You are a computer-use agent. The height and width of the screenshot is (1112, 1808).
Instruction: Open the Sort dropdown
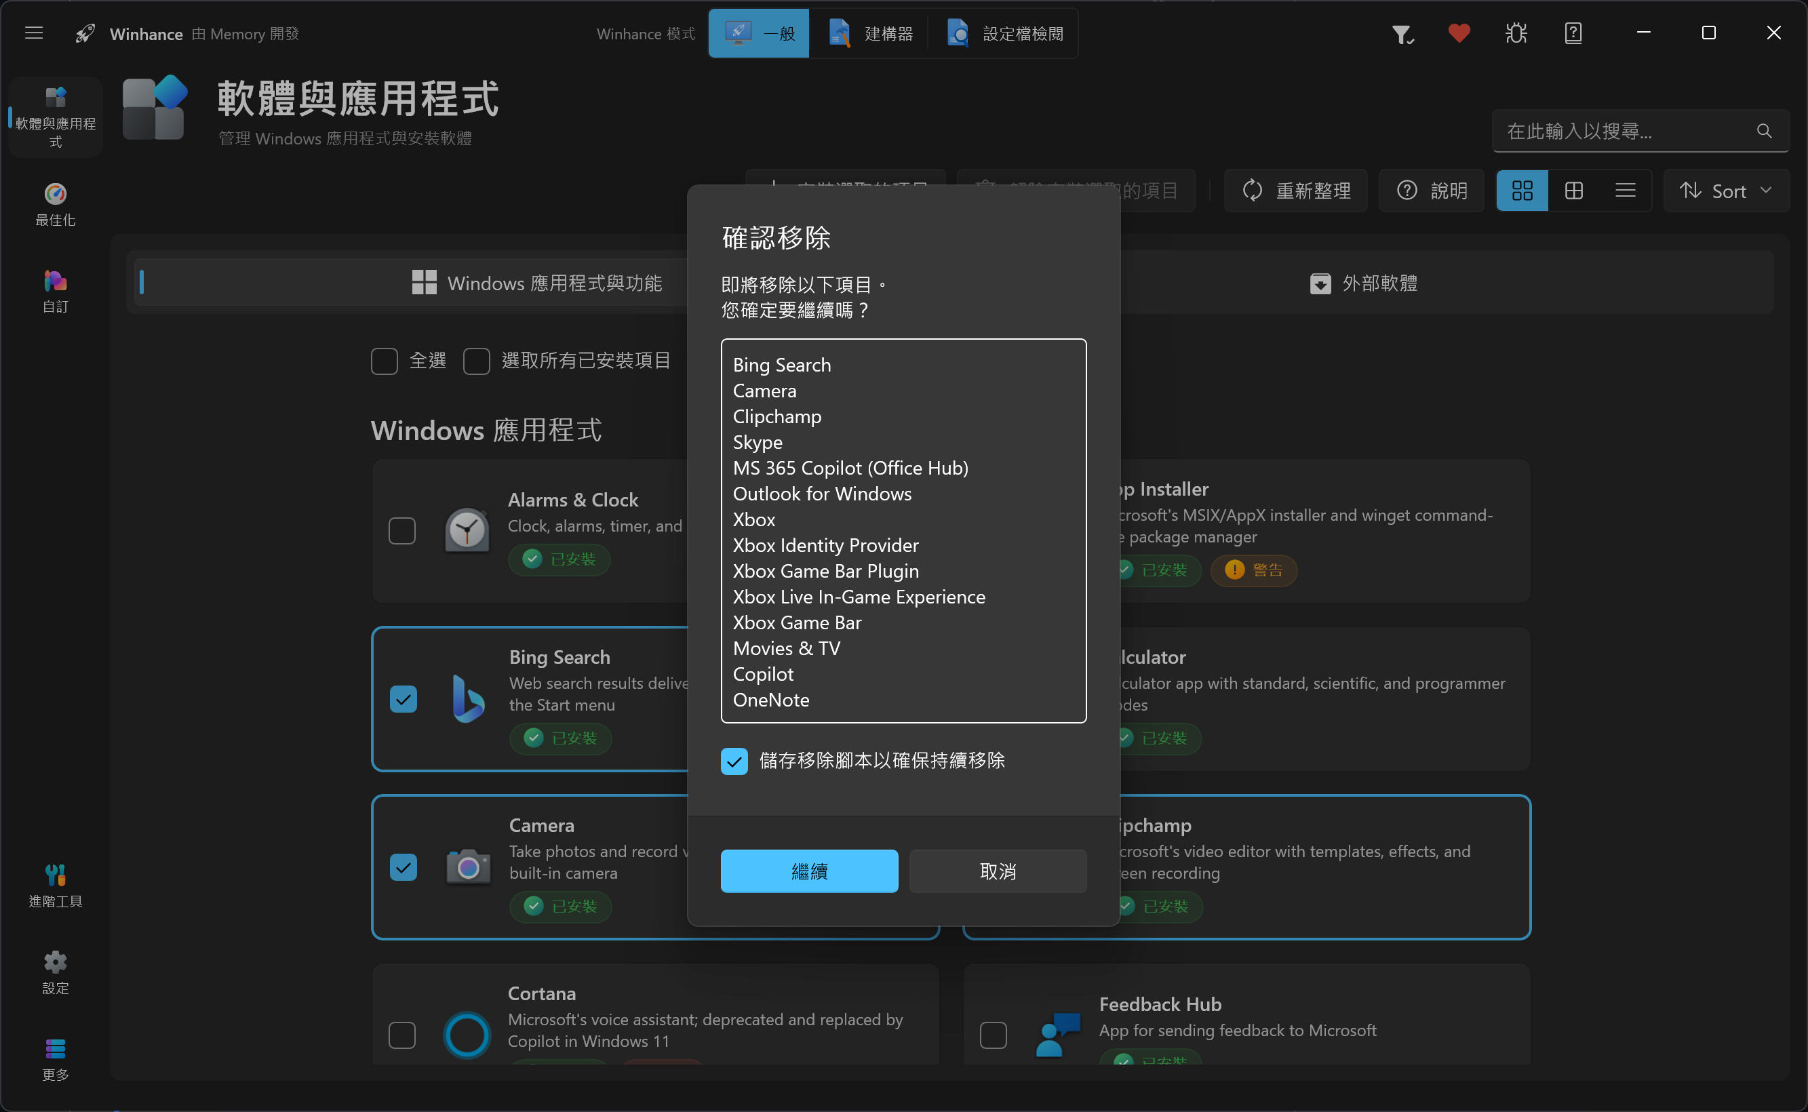(x=1726, y=191)
